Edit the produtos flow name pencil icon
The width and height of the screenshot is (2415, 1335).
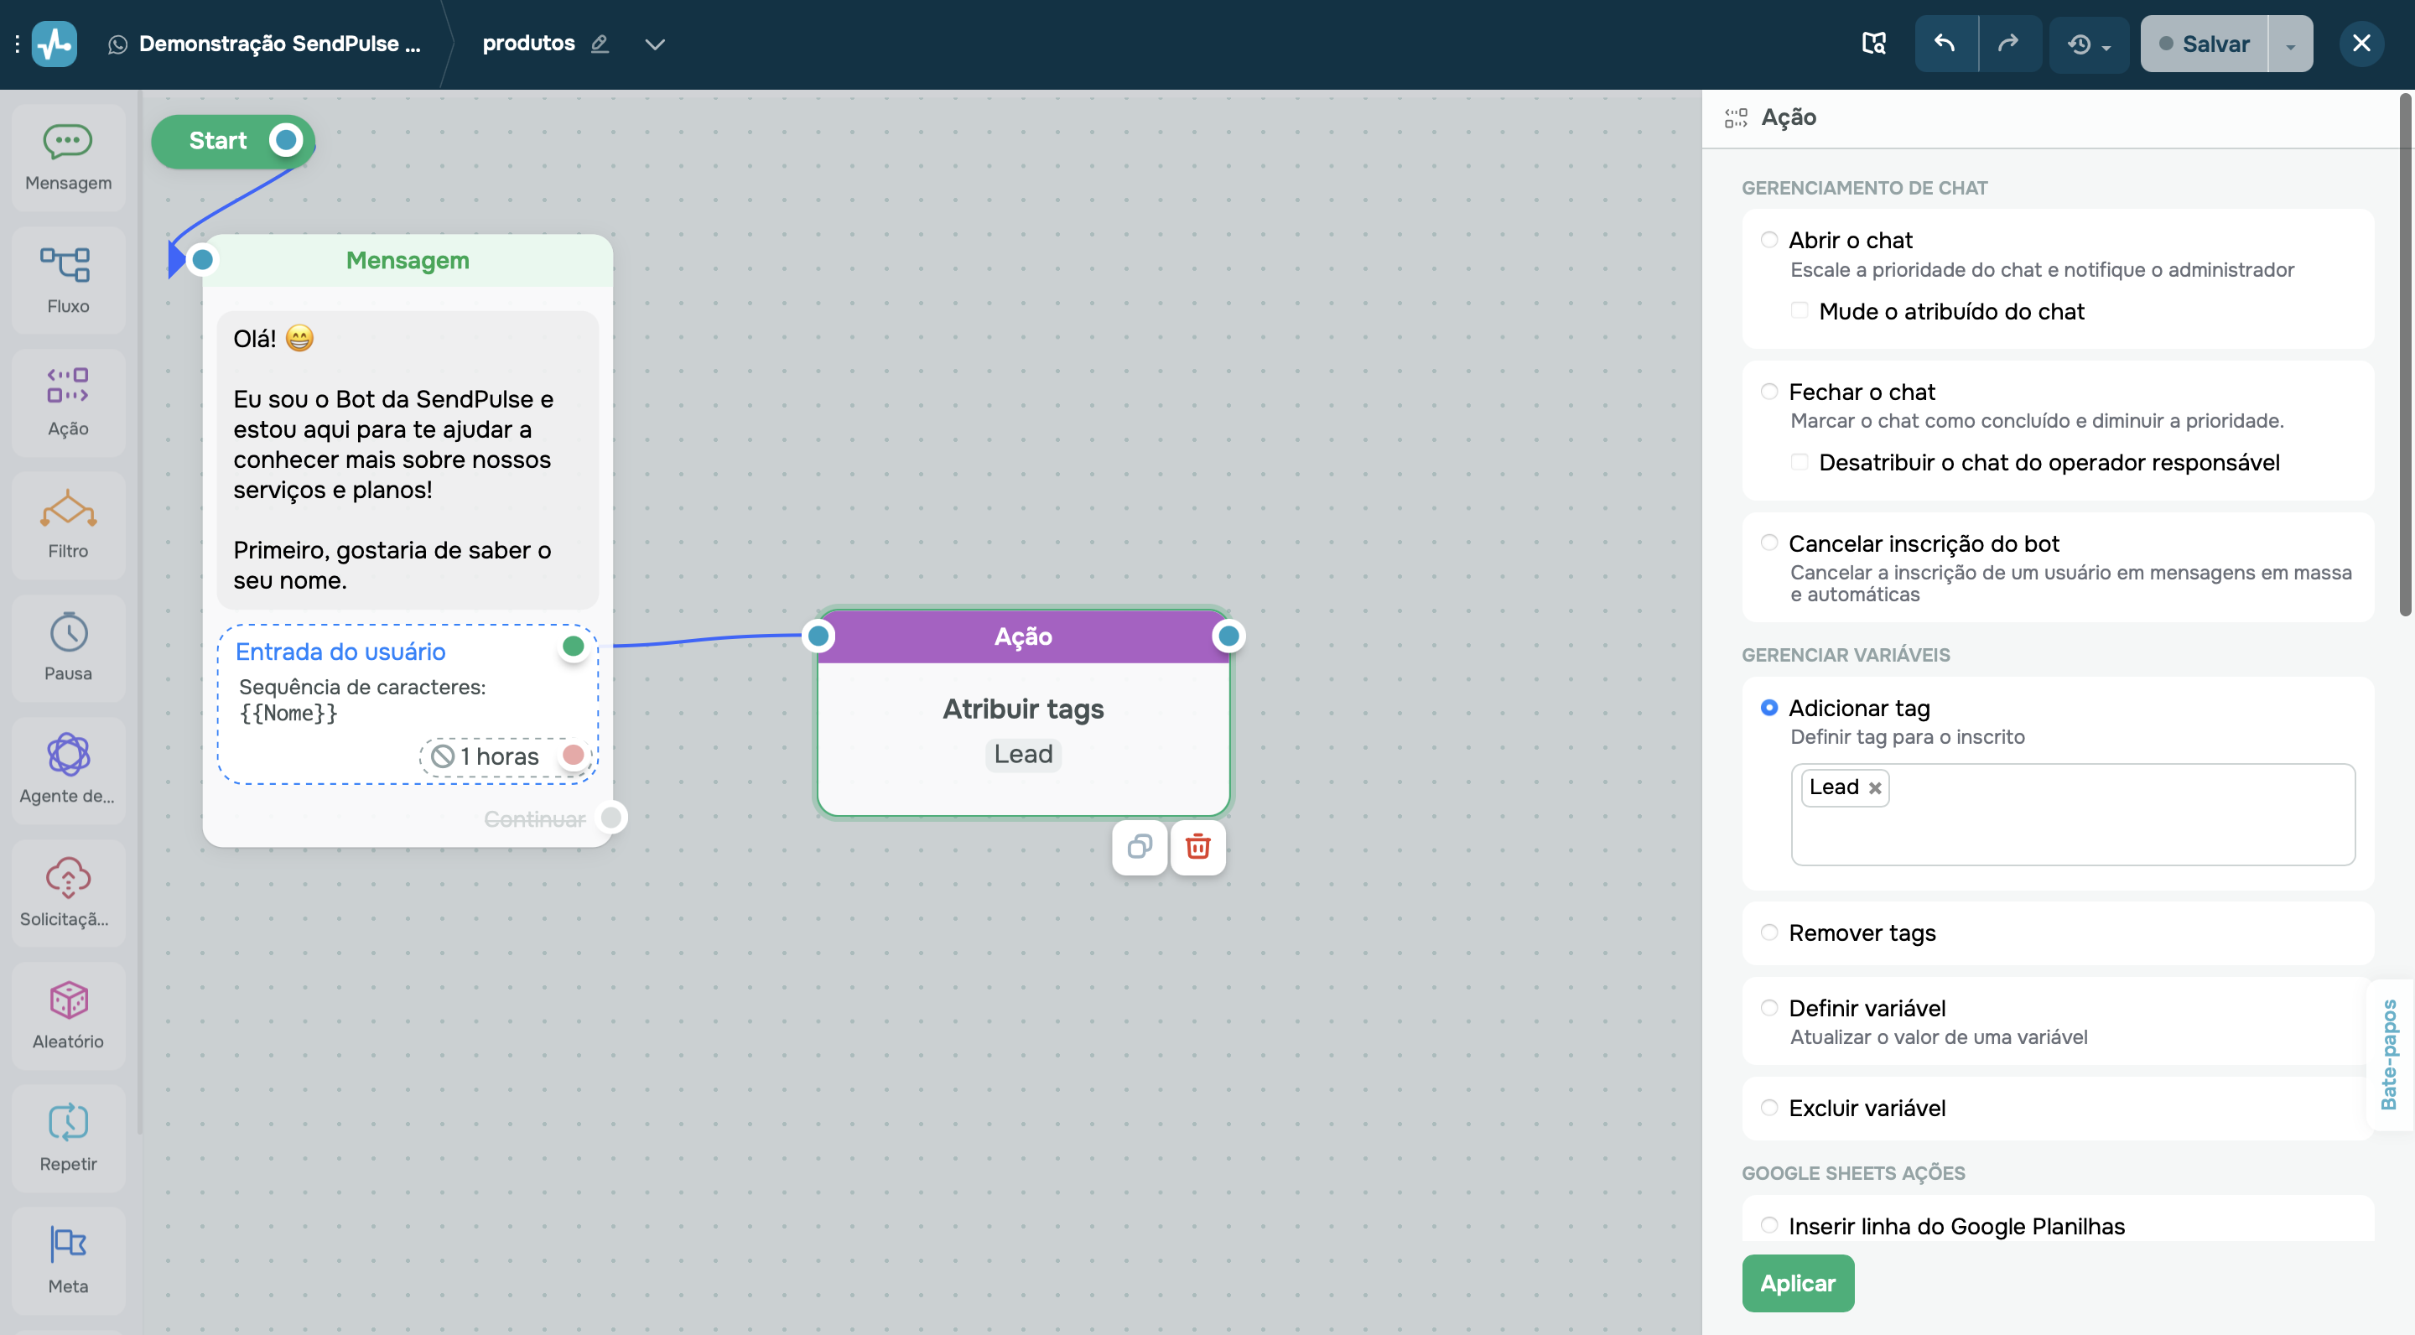600,43
